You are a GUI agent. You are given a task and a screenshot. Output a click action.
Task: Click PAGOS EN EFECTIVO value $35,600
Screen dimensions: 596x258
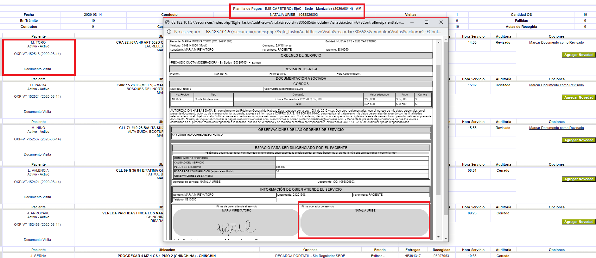[x=281, y=167]
